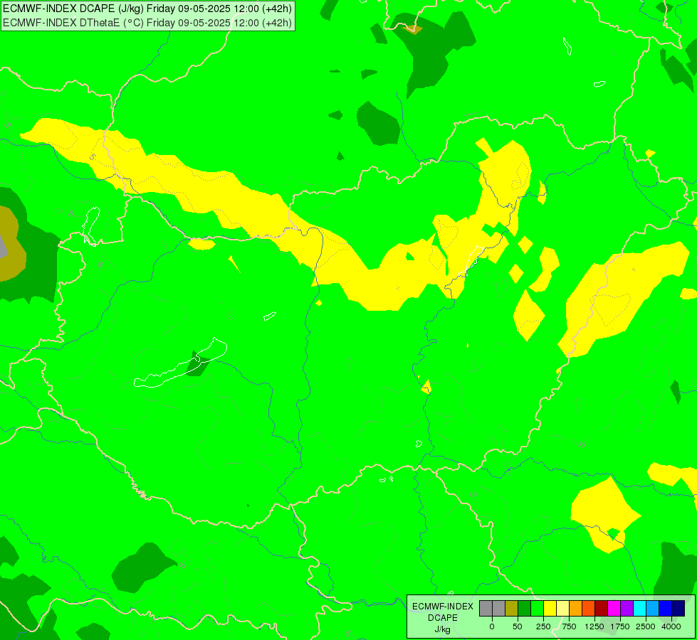Click the magenta legend swatch
Image resolution: width=697 pixels, height=640 pixels.
[614, 608]
